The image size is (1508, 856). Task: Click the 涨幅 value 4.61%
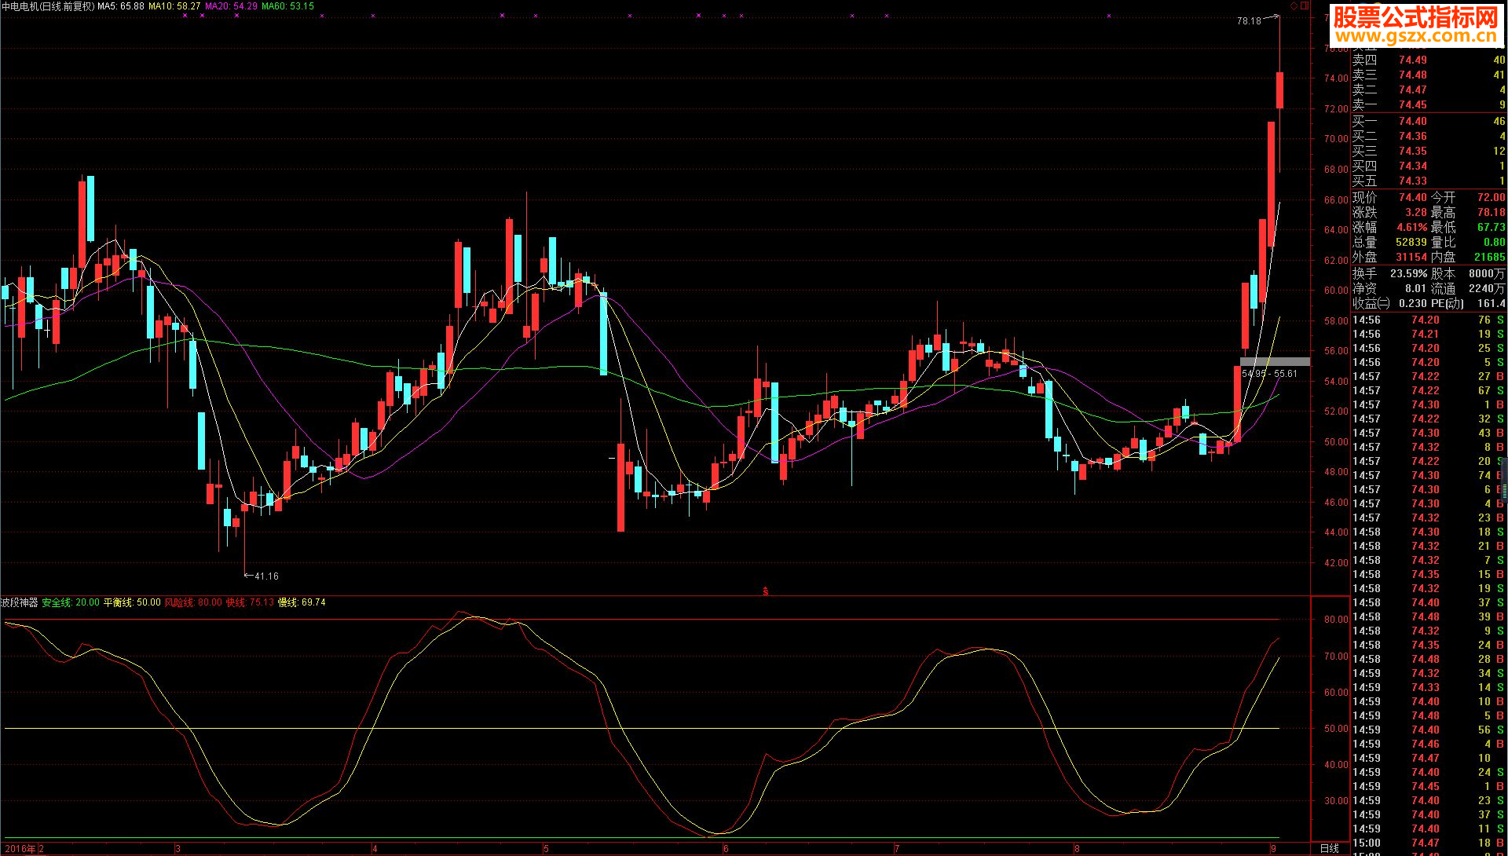coord(1411,227)
